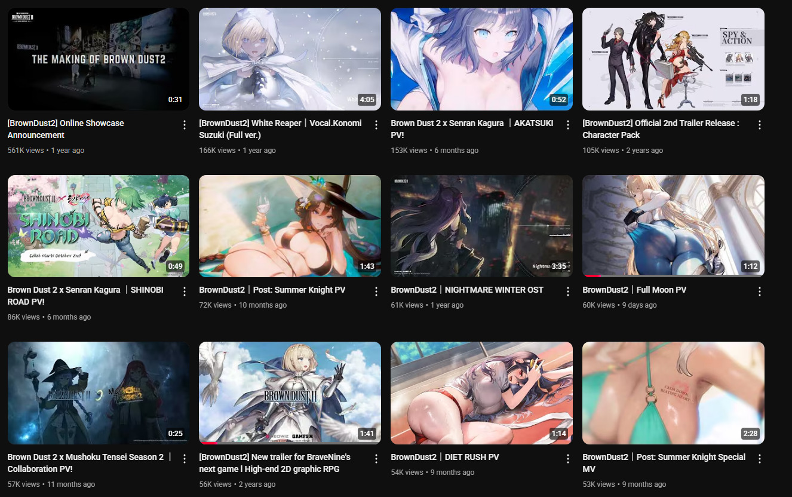Open options for New trailer for BraveNine's next game

click(x=376, y=459)
